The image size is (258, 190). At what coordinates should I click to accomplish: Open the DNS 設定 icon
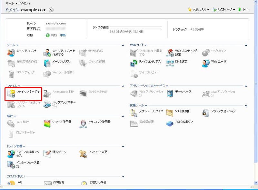pyautogui.click(x=170, y=64)
